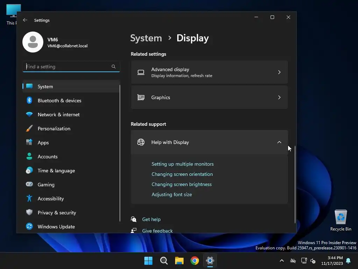358x269 pixels.
Task: Select System in the sidebar
Action: (71, 87)
